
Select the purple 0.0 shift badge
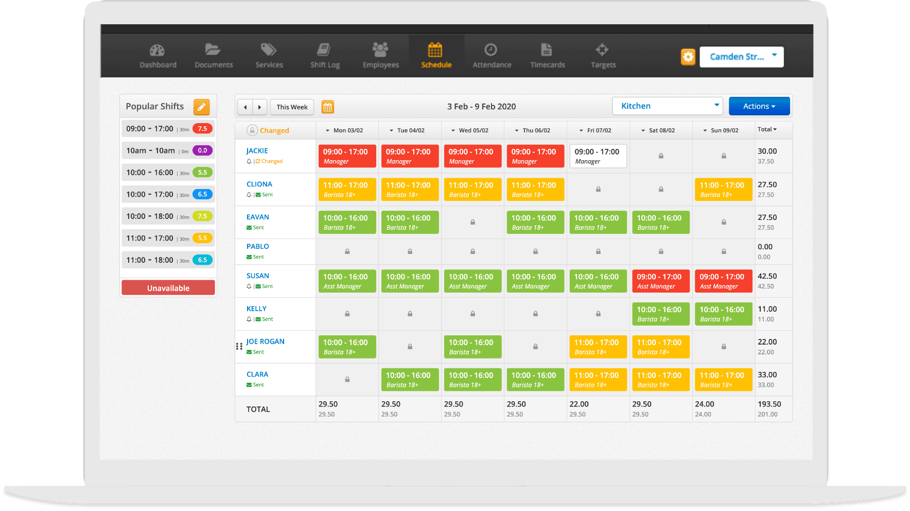pos(202,150)
